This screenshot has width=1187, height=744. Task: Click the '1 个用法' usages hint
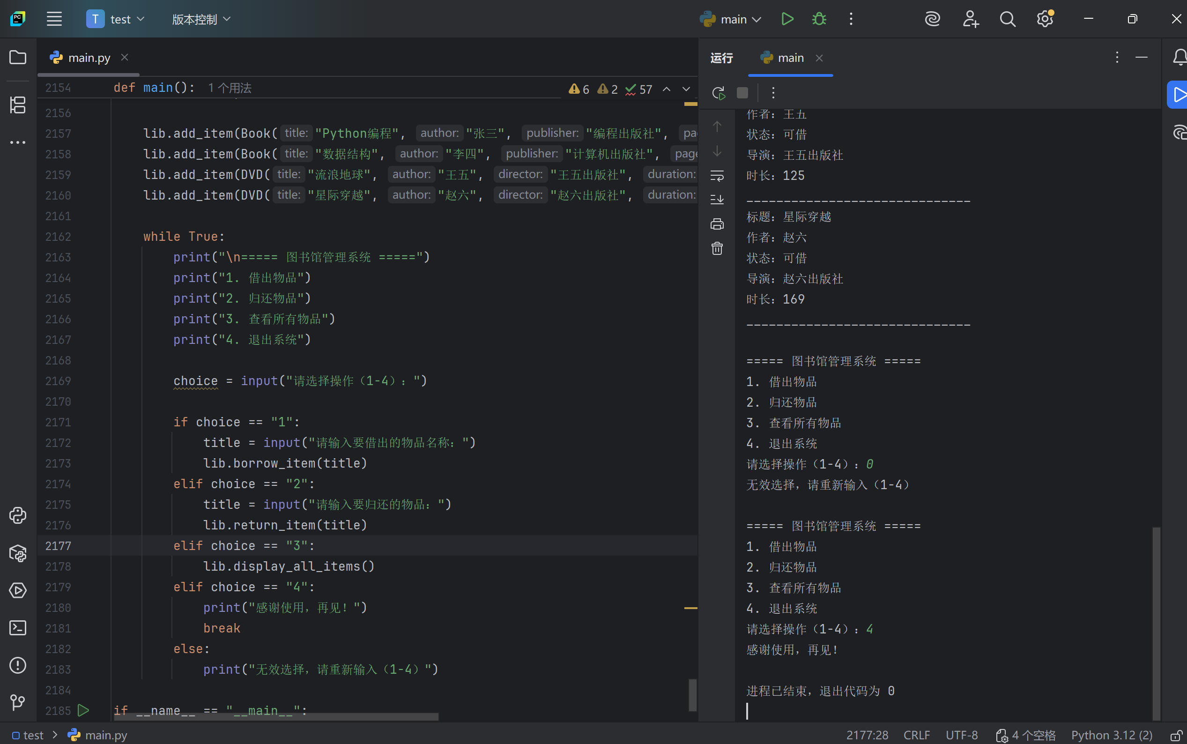click(x=230, y=88)
